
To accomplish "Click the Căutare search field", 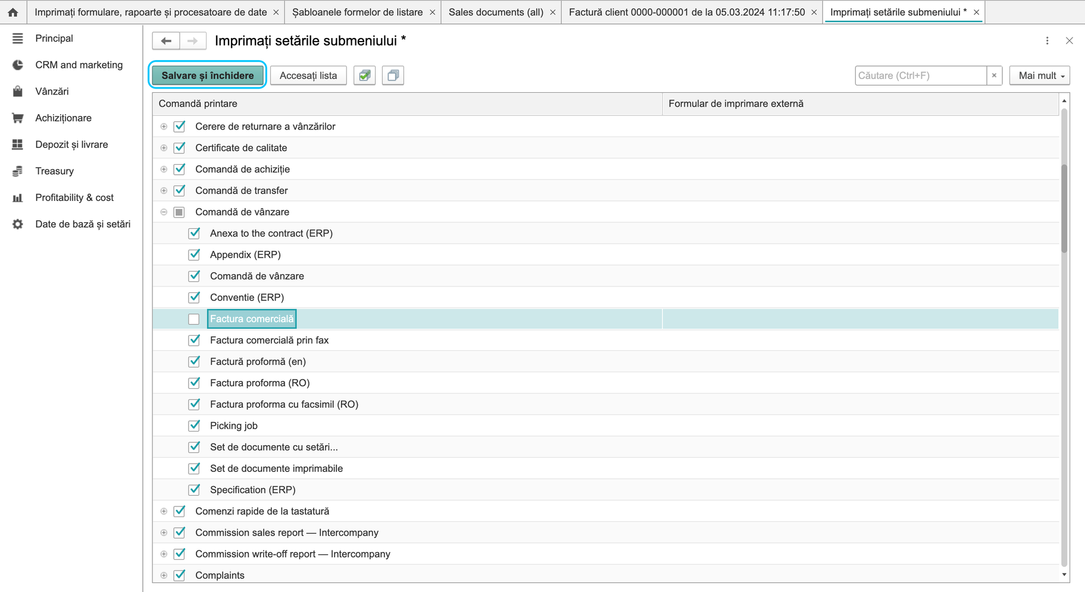I will [x=921, y=75].
